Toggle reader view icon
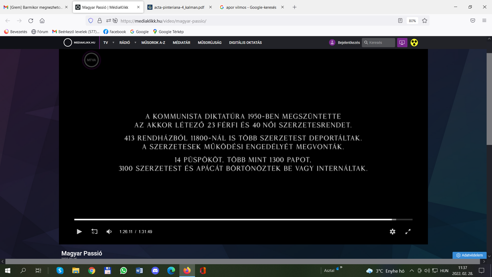 point(400,21)
